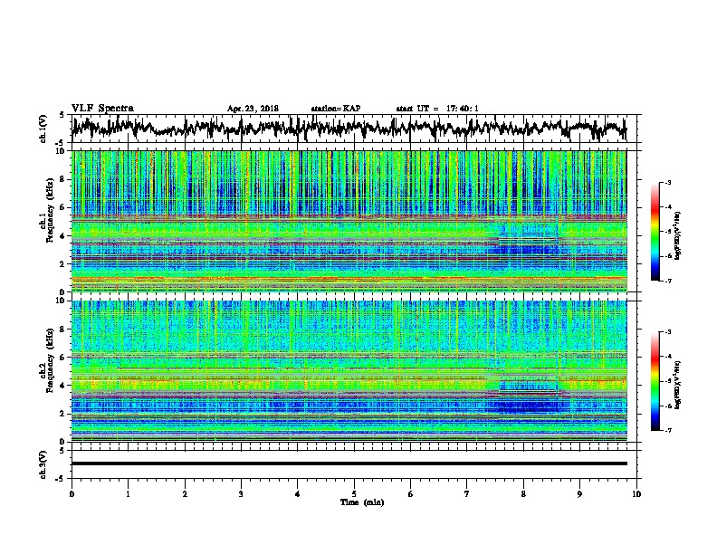This screenshot has height=554, width=717.
Task: Click the flat ch.3 voltage trace line
Action: tap(349, 463)
